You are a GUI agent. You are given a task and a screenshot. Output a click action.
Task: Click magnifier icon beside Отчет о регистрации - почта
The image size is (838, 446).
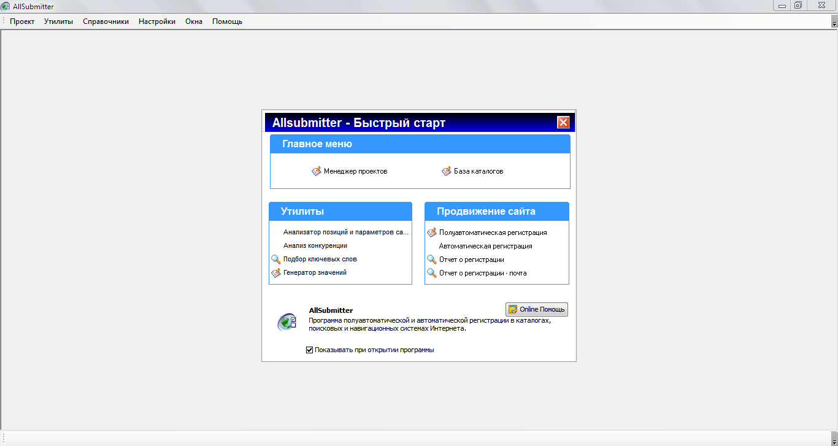click(432, 273)
